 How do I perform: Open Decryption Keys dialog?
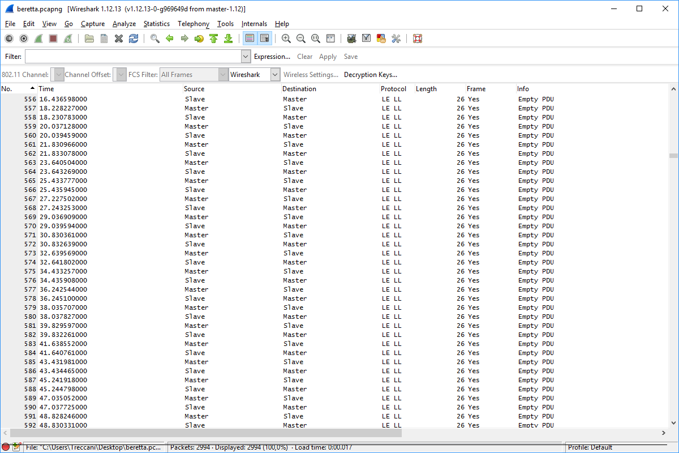pos(371,75)
